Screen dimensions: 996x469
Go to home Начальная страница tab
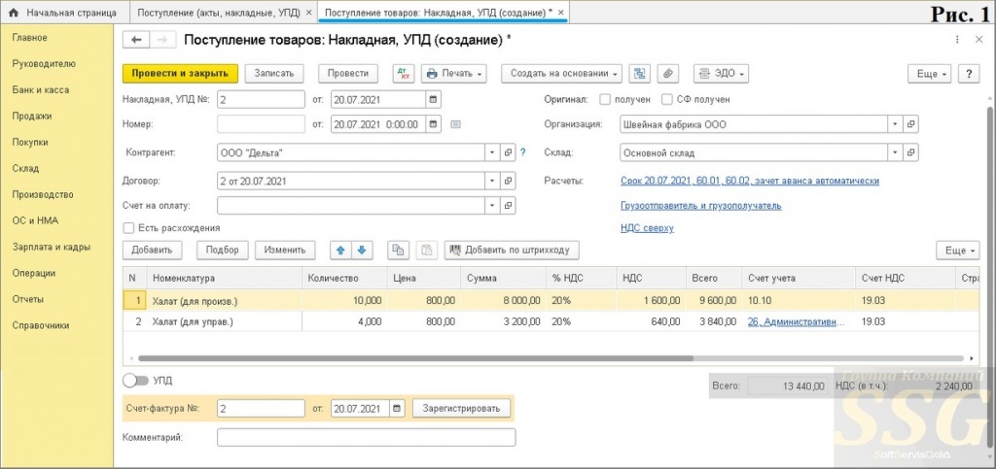(62, 13)
